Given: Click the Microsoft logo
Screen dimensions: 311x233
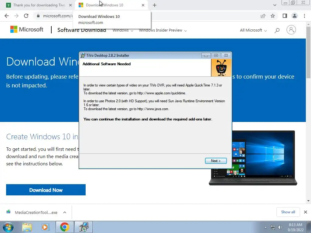Looking at the screenshot, I should coord(27,29).
